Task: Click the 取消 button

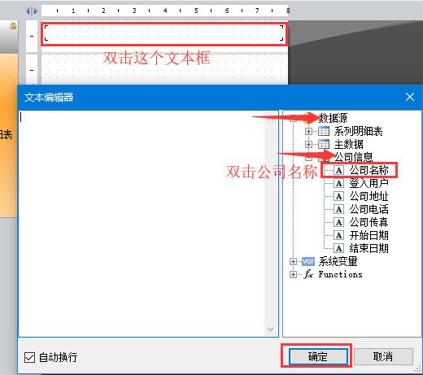Action: (383, 356)
